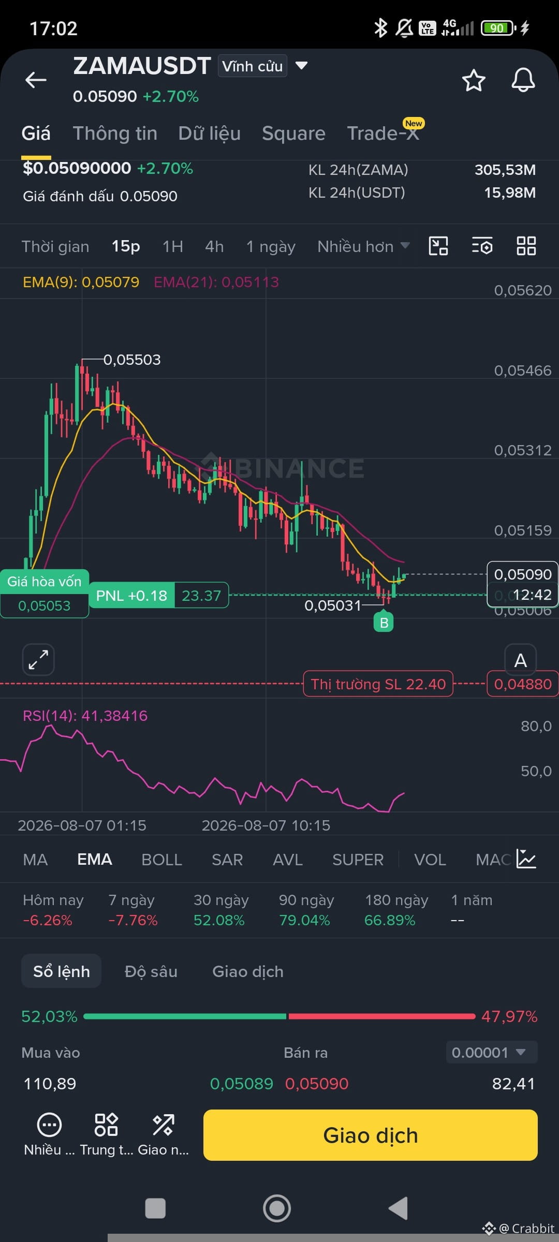
Task: Tap the 0,04880 stop-loss price tag
Action: pos(523,684)
